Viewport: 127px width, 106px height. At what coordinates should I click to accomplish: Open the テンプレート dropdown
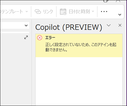pyautogui.click(x=27, y=12)
